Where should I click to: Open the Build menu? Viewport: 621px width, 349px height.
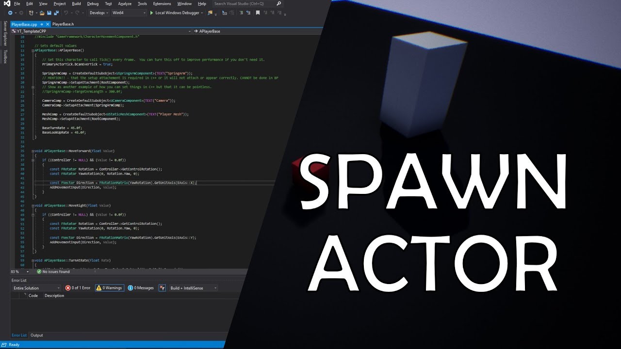coord(76,3)
